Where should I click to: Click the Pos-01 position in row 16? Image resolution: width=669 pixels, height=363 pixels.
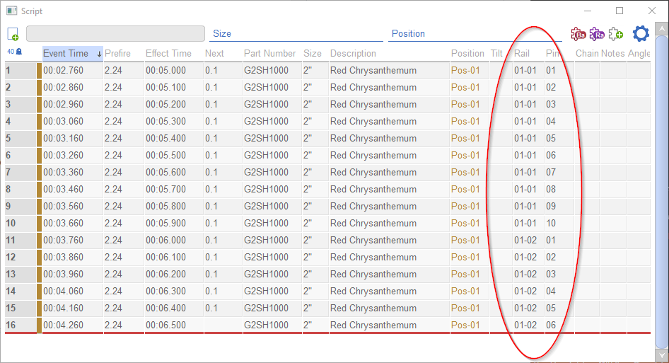pyautogui.click(x=465, y=325)
